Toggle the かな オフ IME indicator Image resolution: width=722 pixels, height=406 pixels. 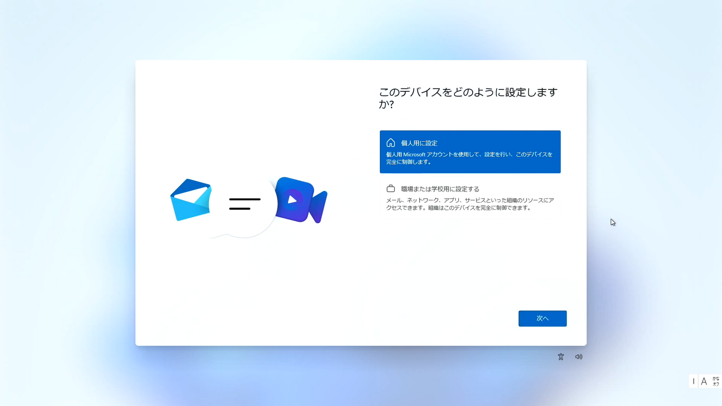pyautogui.click(x=716, y=381)
